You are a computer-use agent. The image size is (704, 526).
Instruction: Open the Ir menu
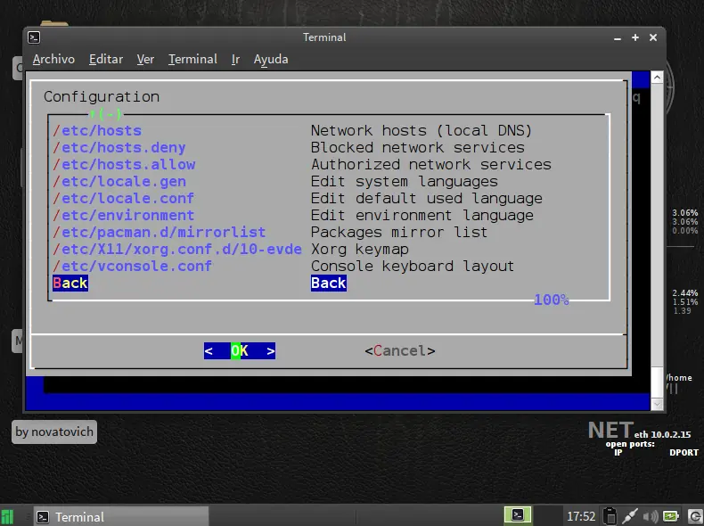point(235,60)
